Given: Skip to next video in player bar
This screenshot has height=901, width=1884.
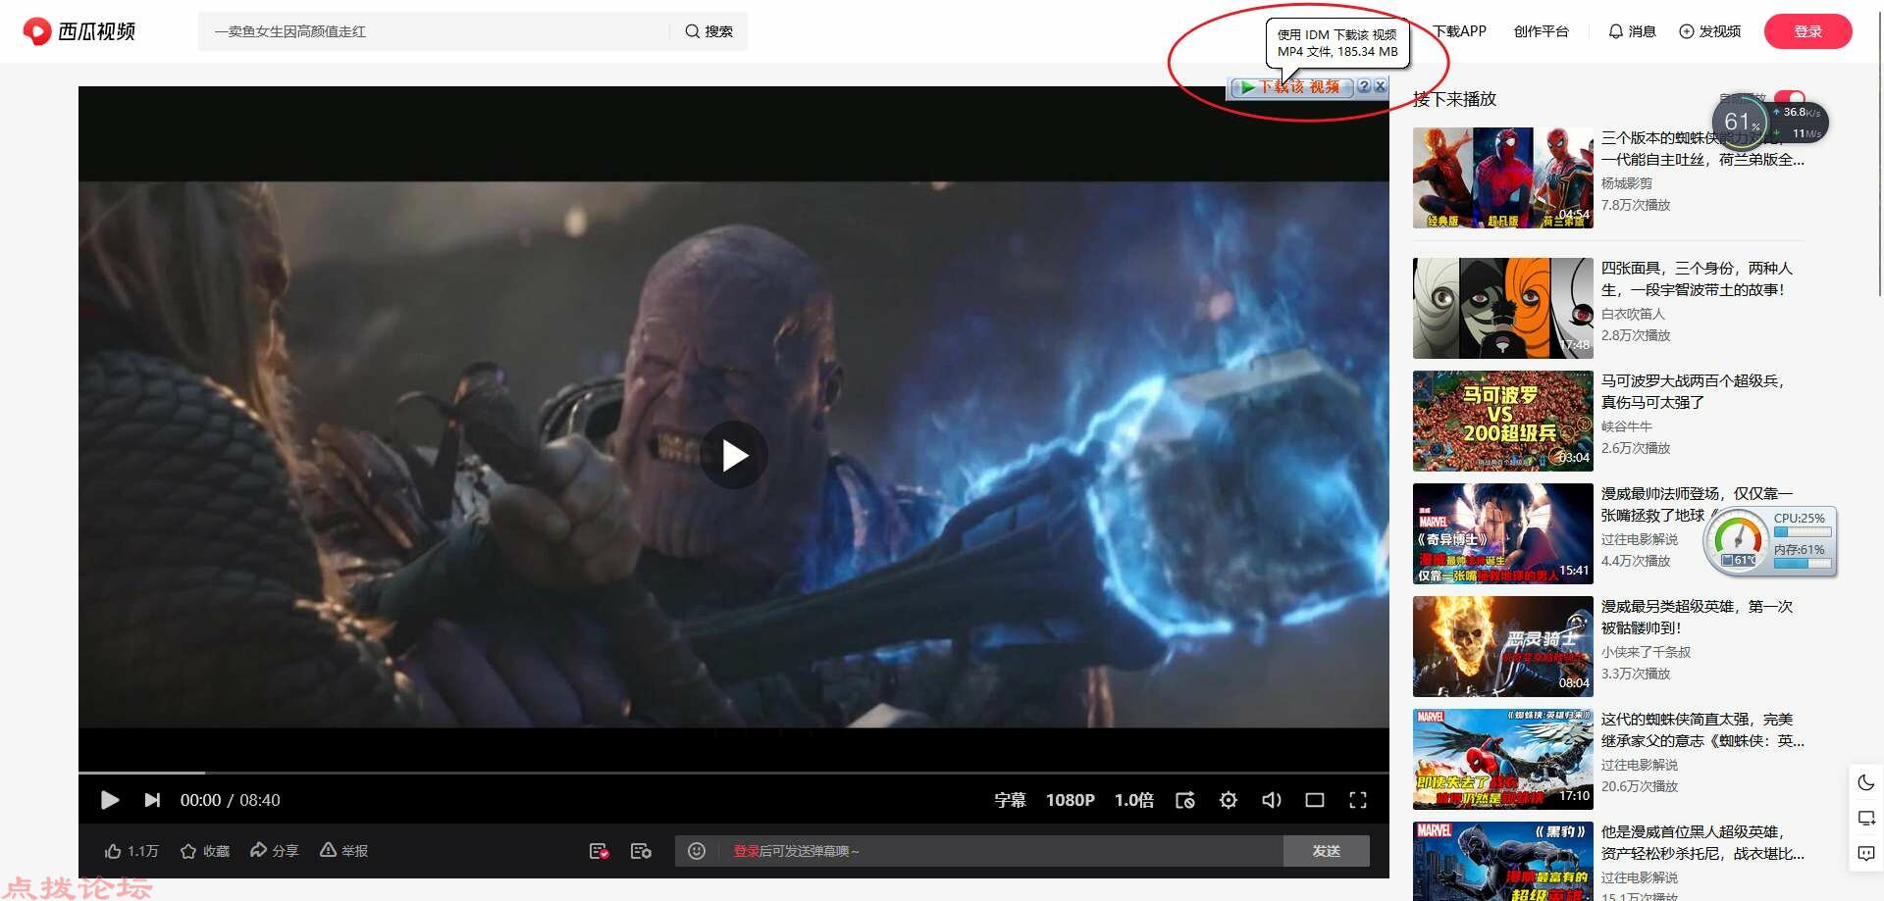Looking at the screenshot, I should 152,800.
